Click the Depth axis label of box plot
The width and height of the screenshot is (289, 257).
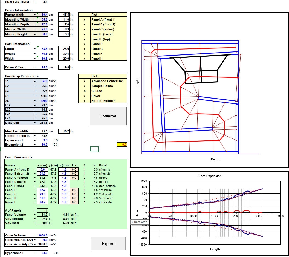tap(215, 159)
